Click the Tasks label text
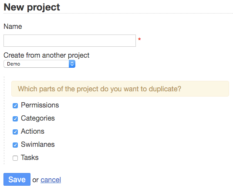This screenshot has width=233, height=187. point(30,158)
